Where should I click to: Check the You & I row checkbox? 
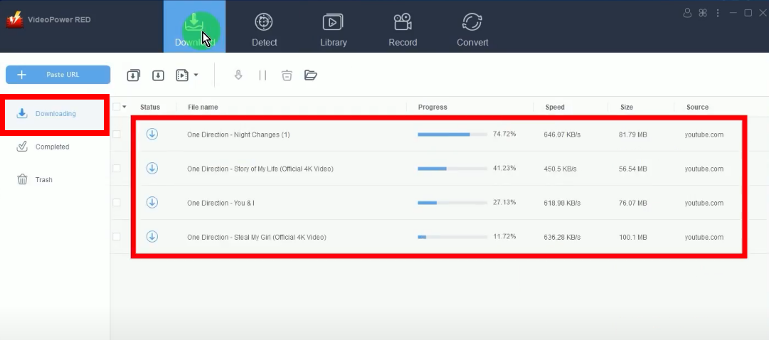[116, 203]
